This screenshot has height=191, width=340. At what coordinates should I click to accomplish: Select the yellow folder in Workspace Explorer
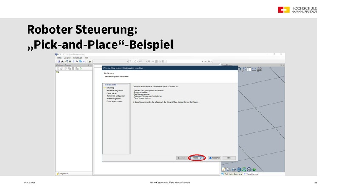point(57,72)
